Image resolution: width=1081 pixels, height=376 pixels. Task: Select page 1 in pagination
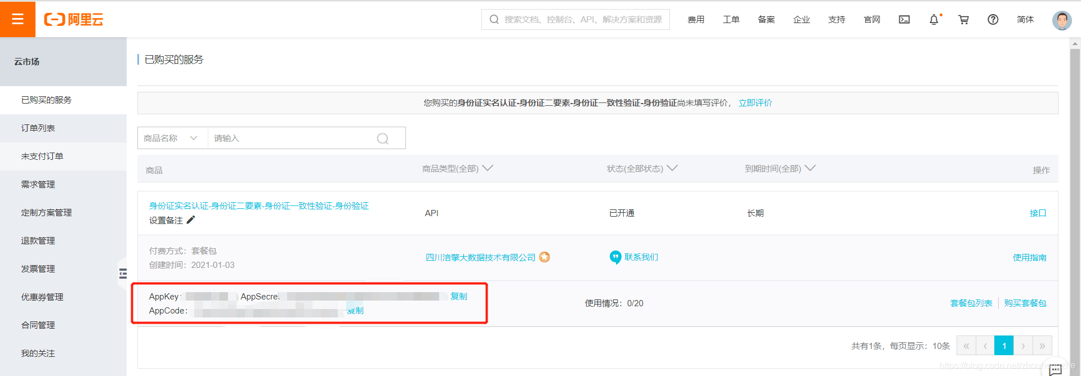coord(1004,346)
